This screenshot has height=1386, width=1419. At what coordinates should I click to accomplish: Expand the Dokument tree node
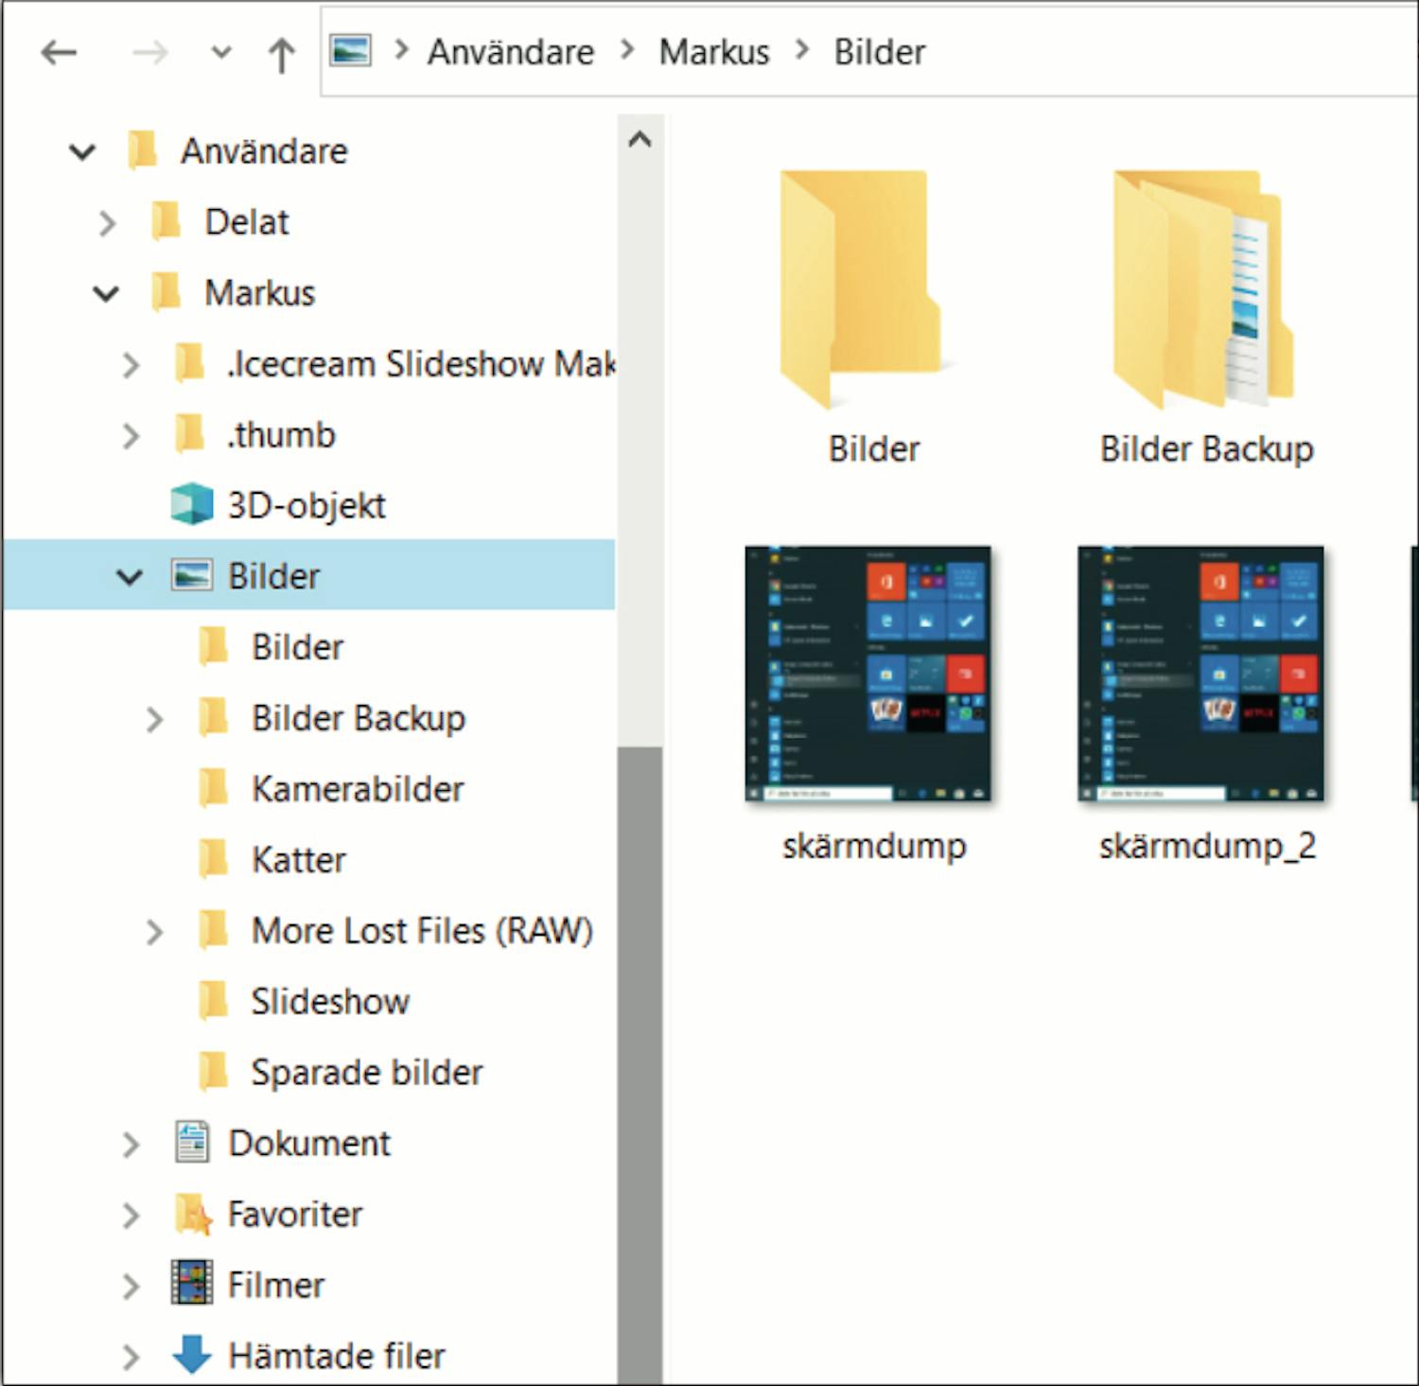pos(131,1145)
